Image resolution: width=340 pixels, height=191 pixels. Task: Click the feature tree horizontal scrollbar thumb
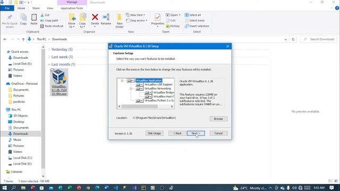pos(139,106)
